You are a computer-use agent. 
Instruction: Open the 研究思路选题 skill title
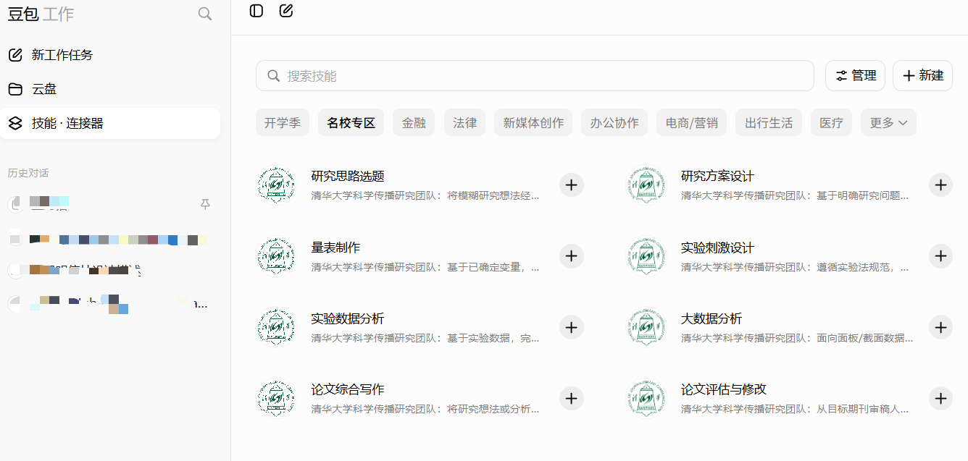(348, 177)
